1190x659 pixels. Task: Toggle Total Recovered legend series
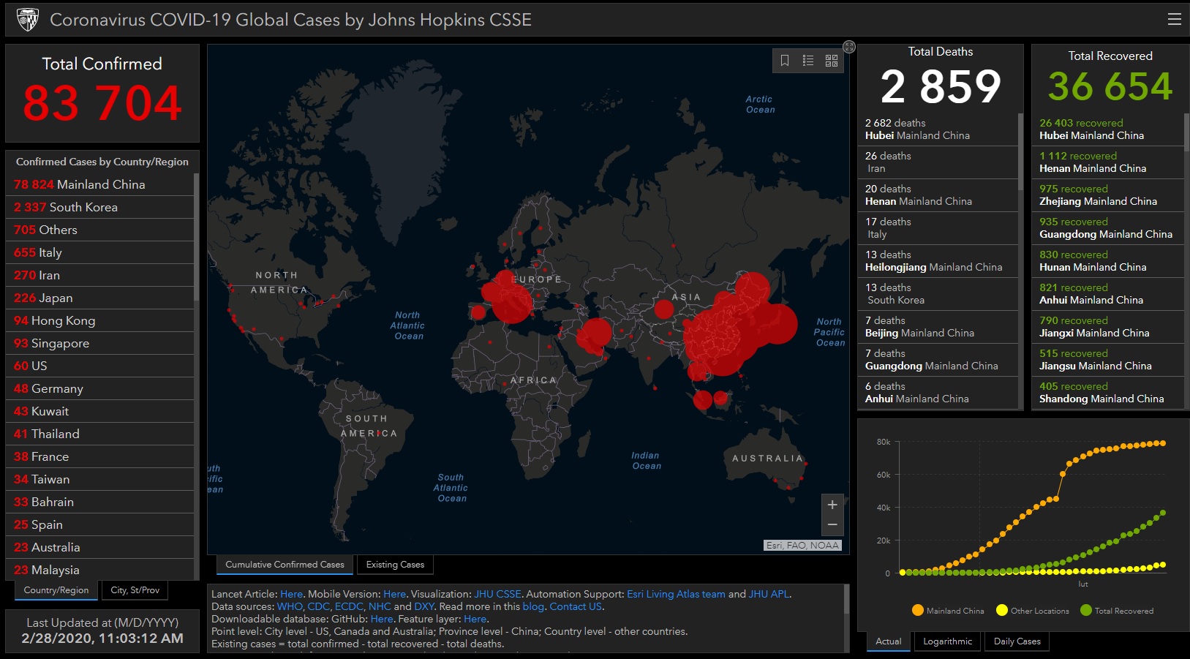click(x=1117, y=611)
